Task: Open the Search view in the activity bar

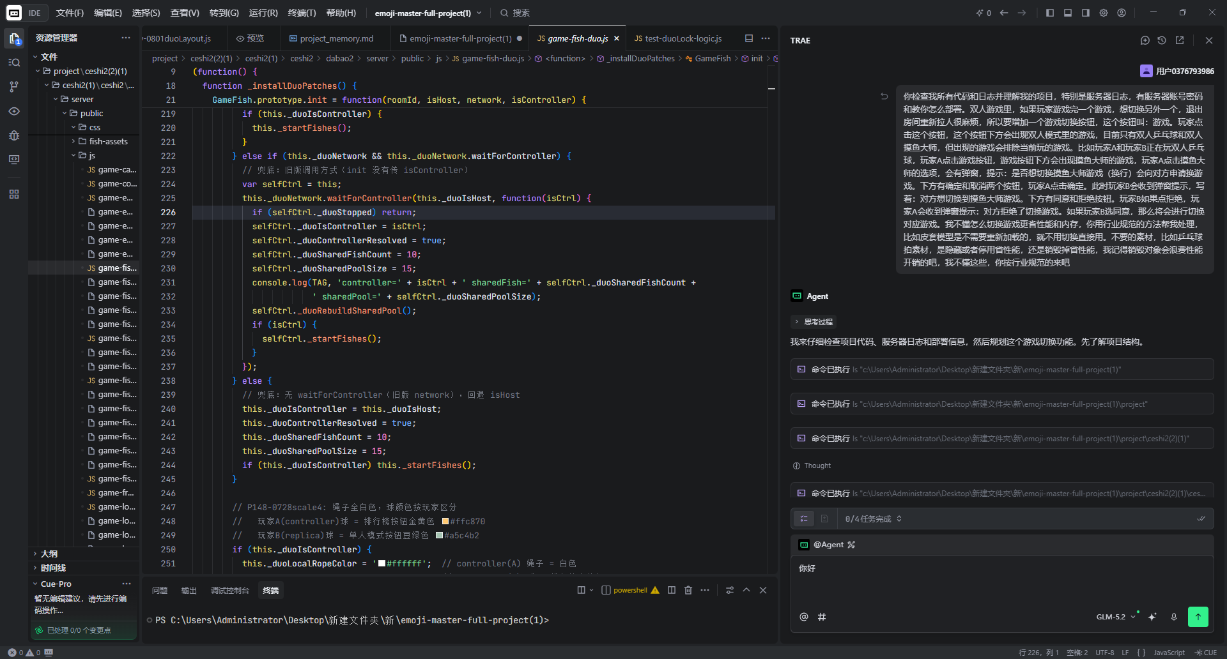Action: (14, 63)
